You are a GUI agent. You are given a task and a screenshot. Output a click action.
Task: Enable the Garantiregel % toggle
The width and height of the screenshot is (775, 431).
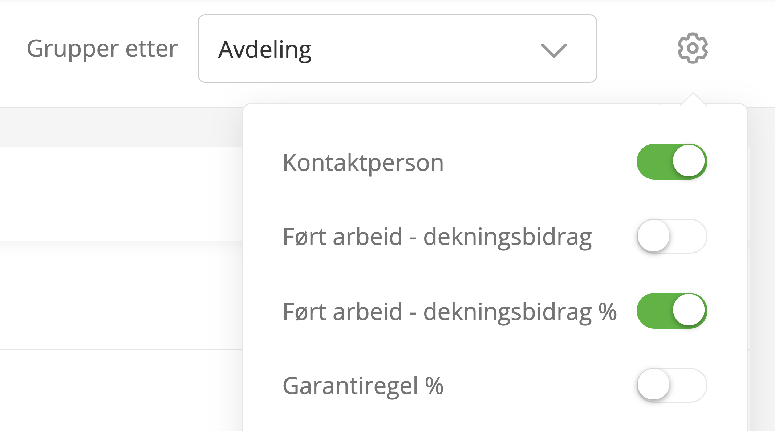pyautogui.click(x=672, y=385)
